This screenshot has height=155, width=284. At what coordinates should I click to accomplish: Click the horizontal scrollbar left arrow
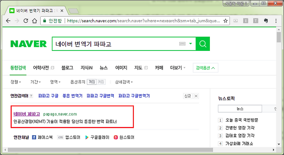(5, 150)
